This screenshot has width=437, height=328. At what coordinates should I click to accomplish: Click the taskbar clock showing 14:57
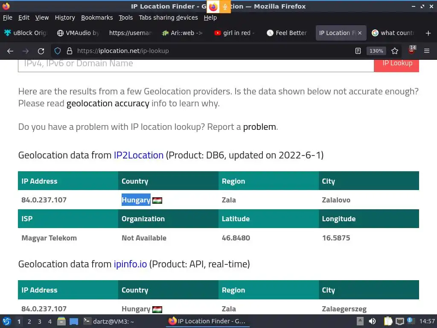click(427, 321)
